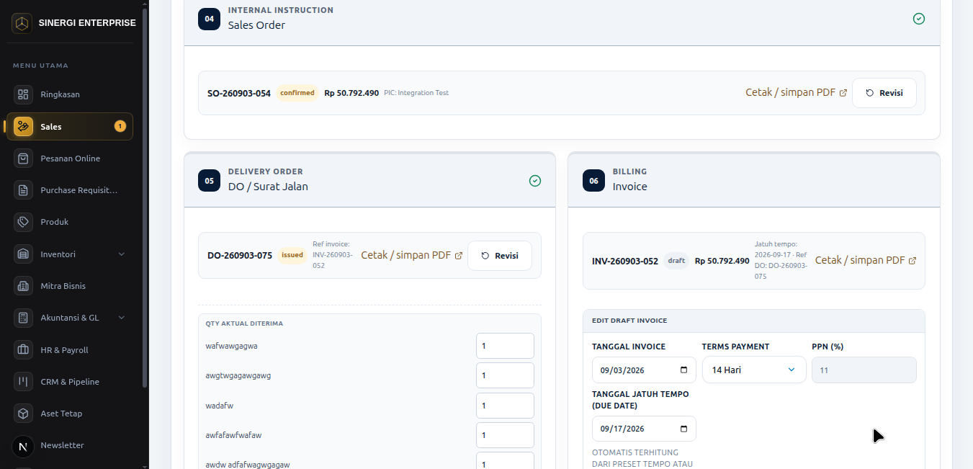Click the Sales notification badge 1
Viewport: 973px width, 469px height.
(120, 126)
